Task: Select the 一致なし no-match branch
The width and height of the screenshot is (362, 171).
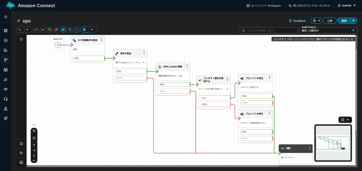Action: 214,104
